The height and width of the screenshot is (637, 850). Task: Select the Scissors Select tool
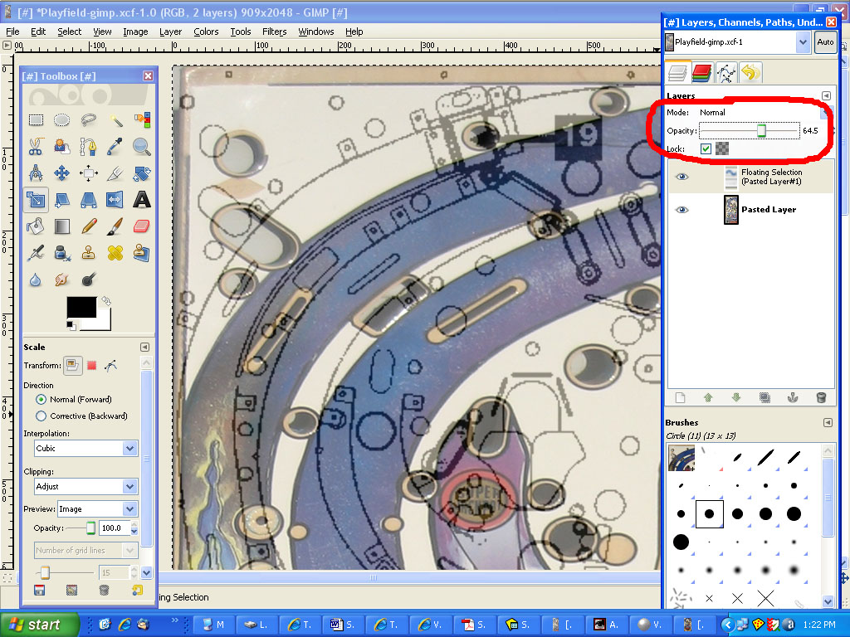[35, 147]
